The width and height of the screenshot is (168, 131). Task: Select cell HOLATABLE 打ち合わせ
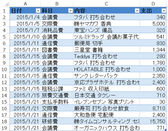point(106,69)
